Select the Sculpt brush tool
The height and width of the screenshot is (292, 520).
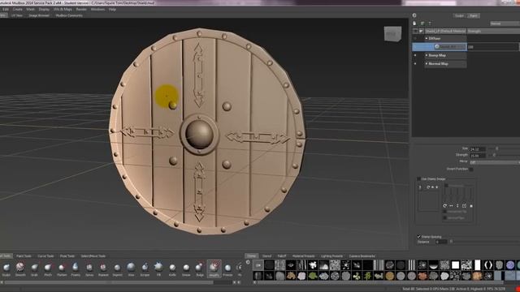click(6, 268)
